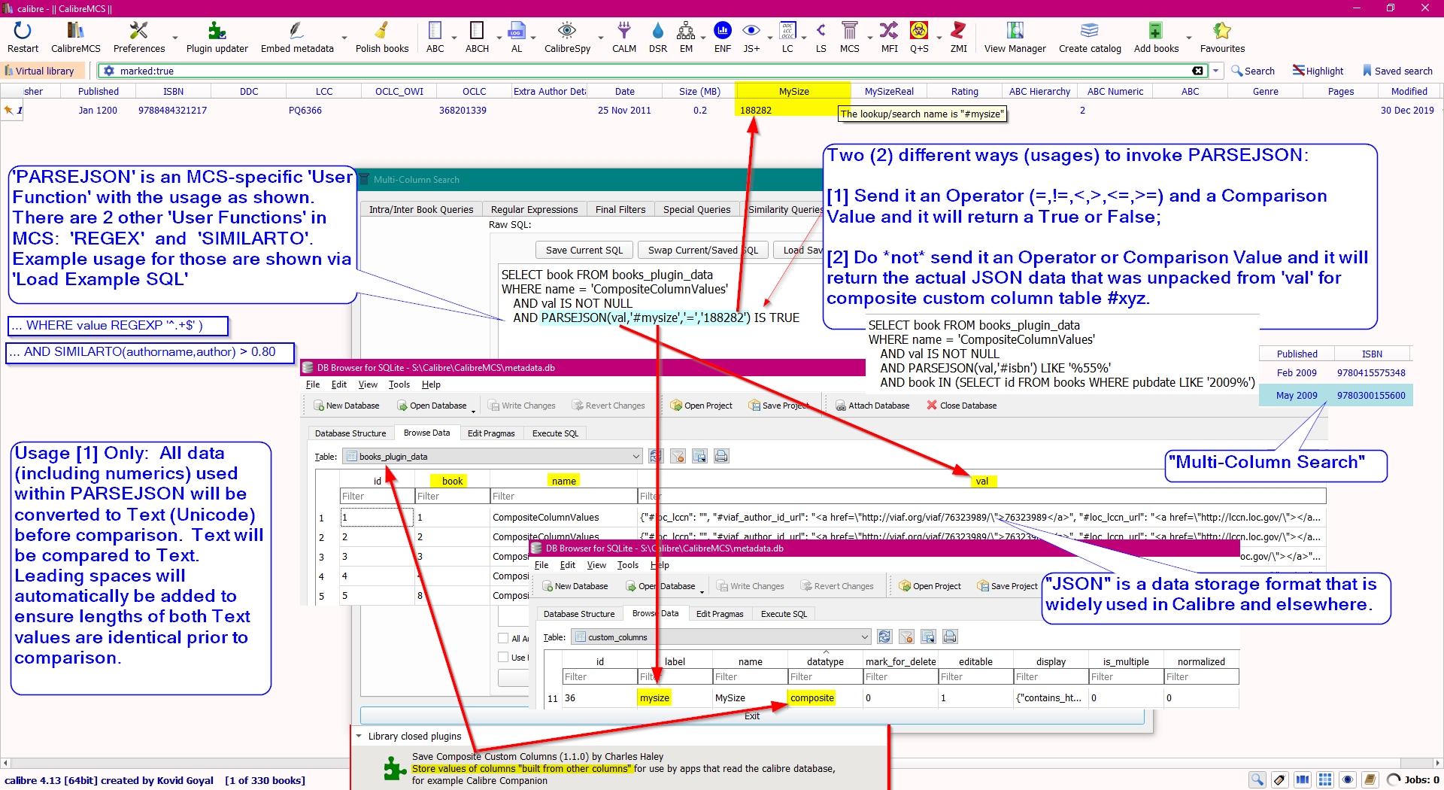Expand the Embed metadata dropdown arrow
The image size is (1444, 790).
click(x=344, y=37)
